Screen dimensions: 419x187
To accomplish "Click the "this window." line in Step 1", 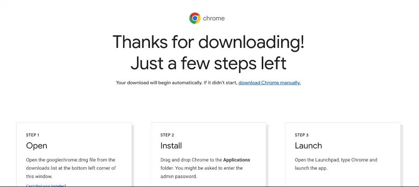I will coord(39,176).
